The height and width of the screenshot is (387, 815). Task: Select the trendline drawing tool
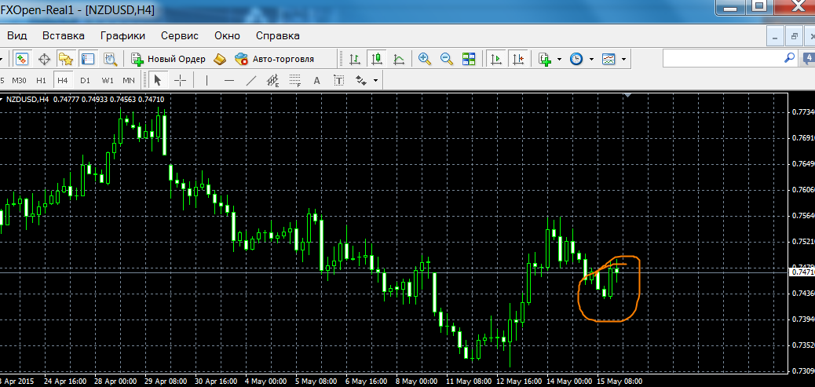[250, 81]
